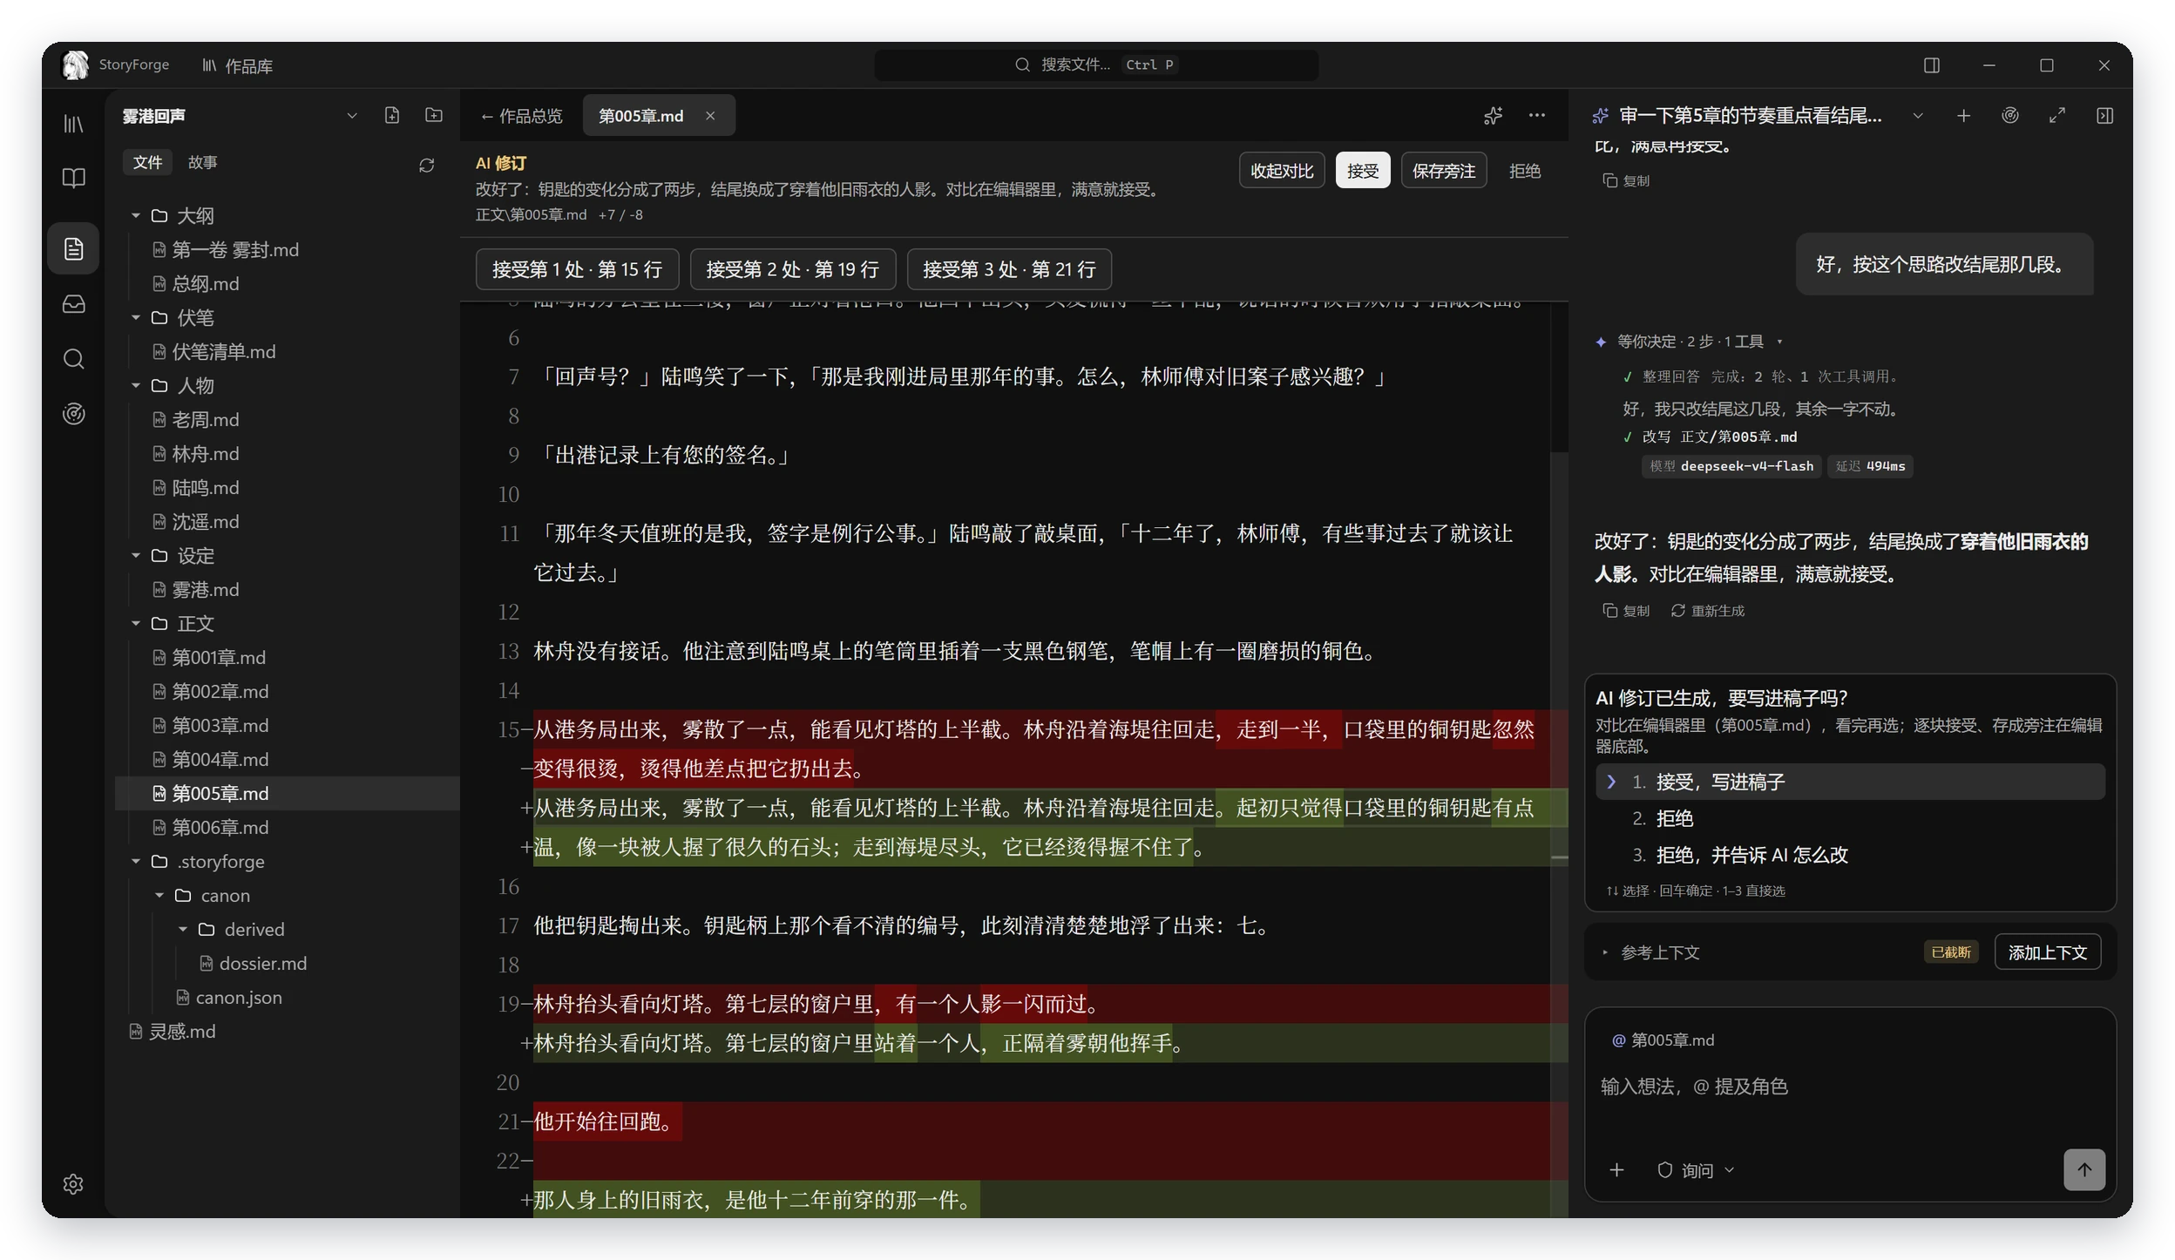Viewport: 2175px width, 1260px height.
Task: Collapse the 大纲 folder
Action: click(x=136, y=215)
